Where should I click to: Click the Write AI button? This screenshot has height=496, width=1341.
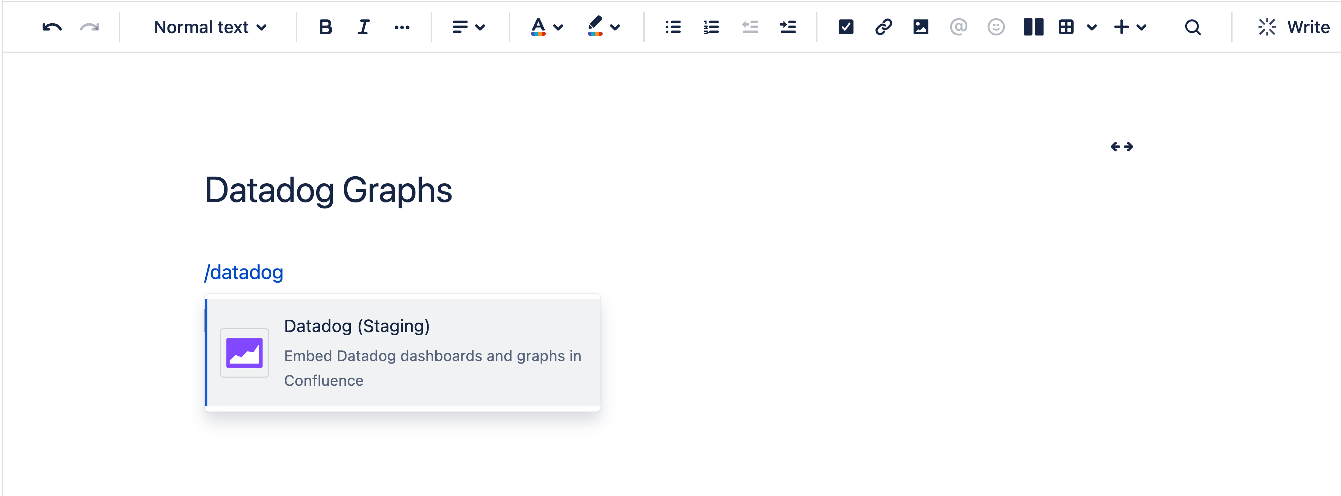[1294, 27]
